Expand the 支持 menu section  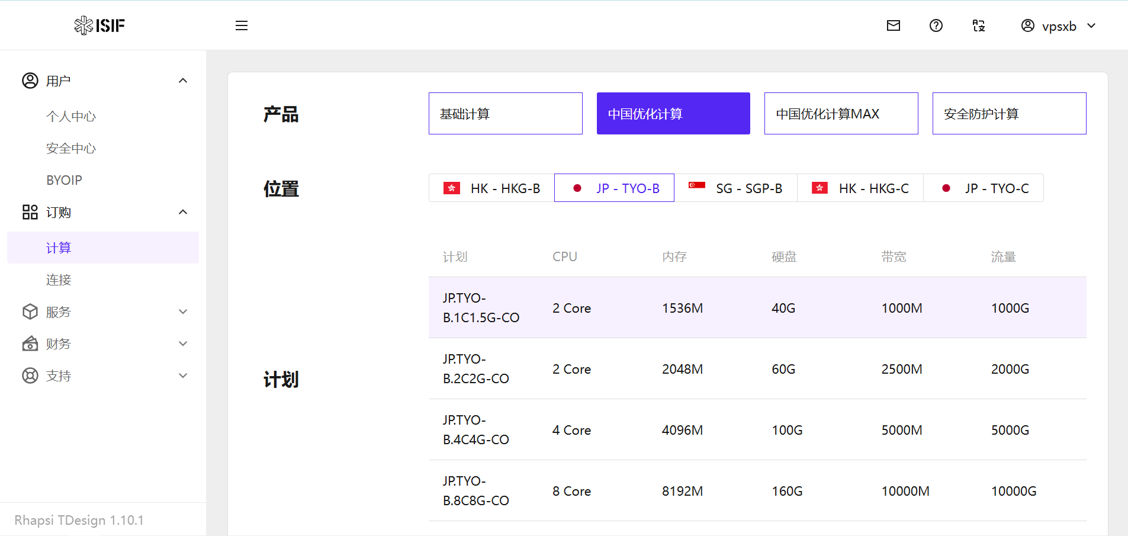click(x=183, y=375)
